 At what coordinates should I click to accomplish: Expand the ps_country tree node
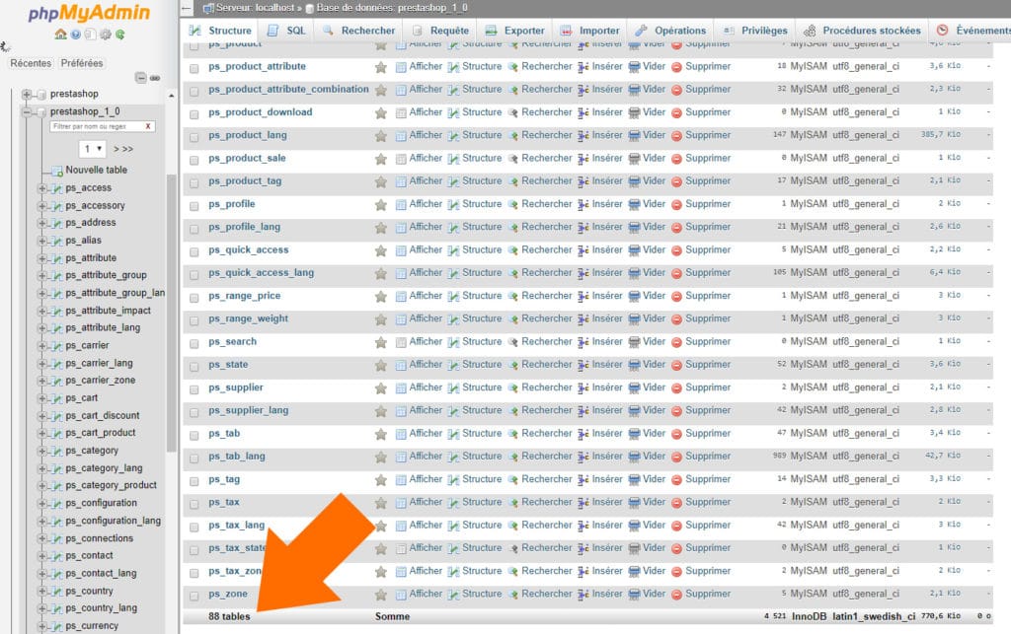tap(41, 592)
